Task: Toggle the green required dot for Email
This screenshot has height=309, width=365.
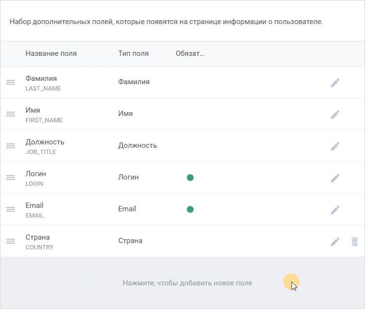Action: click(190, 209)
